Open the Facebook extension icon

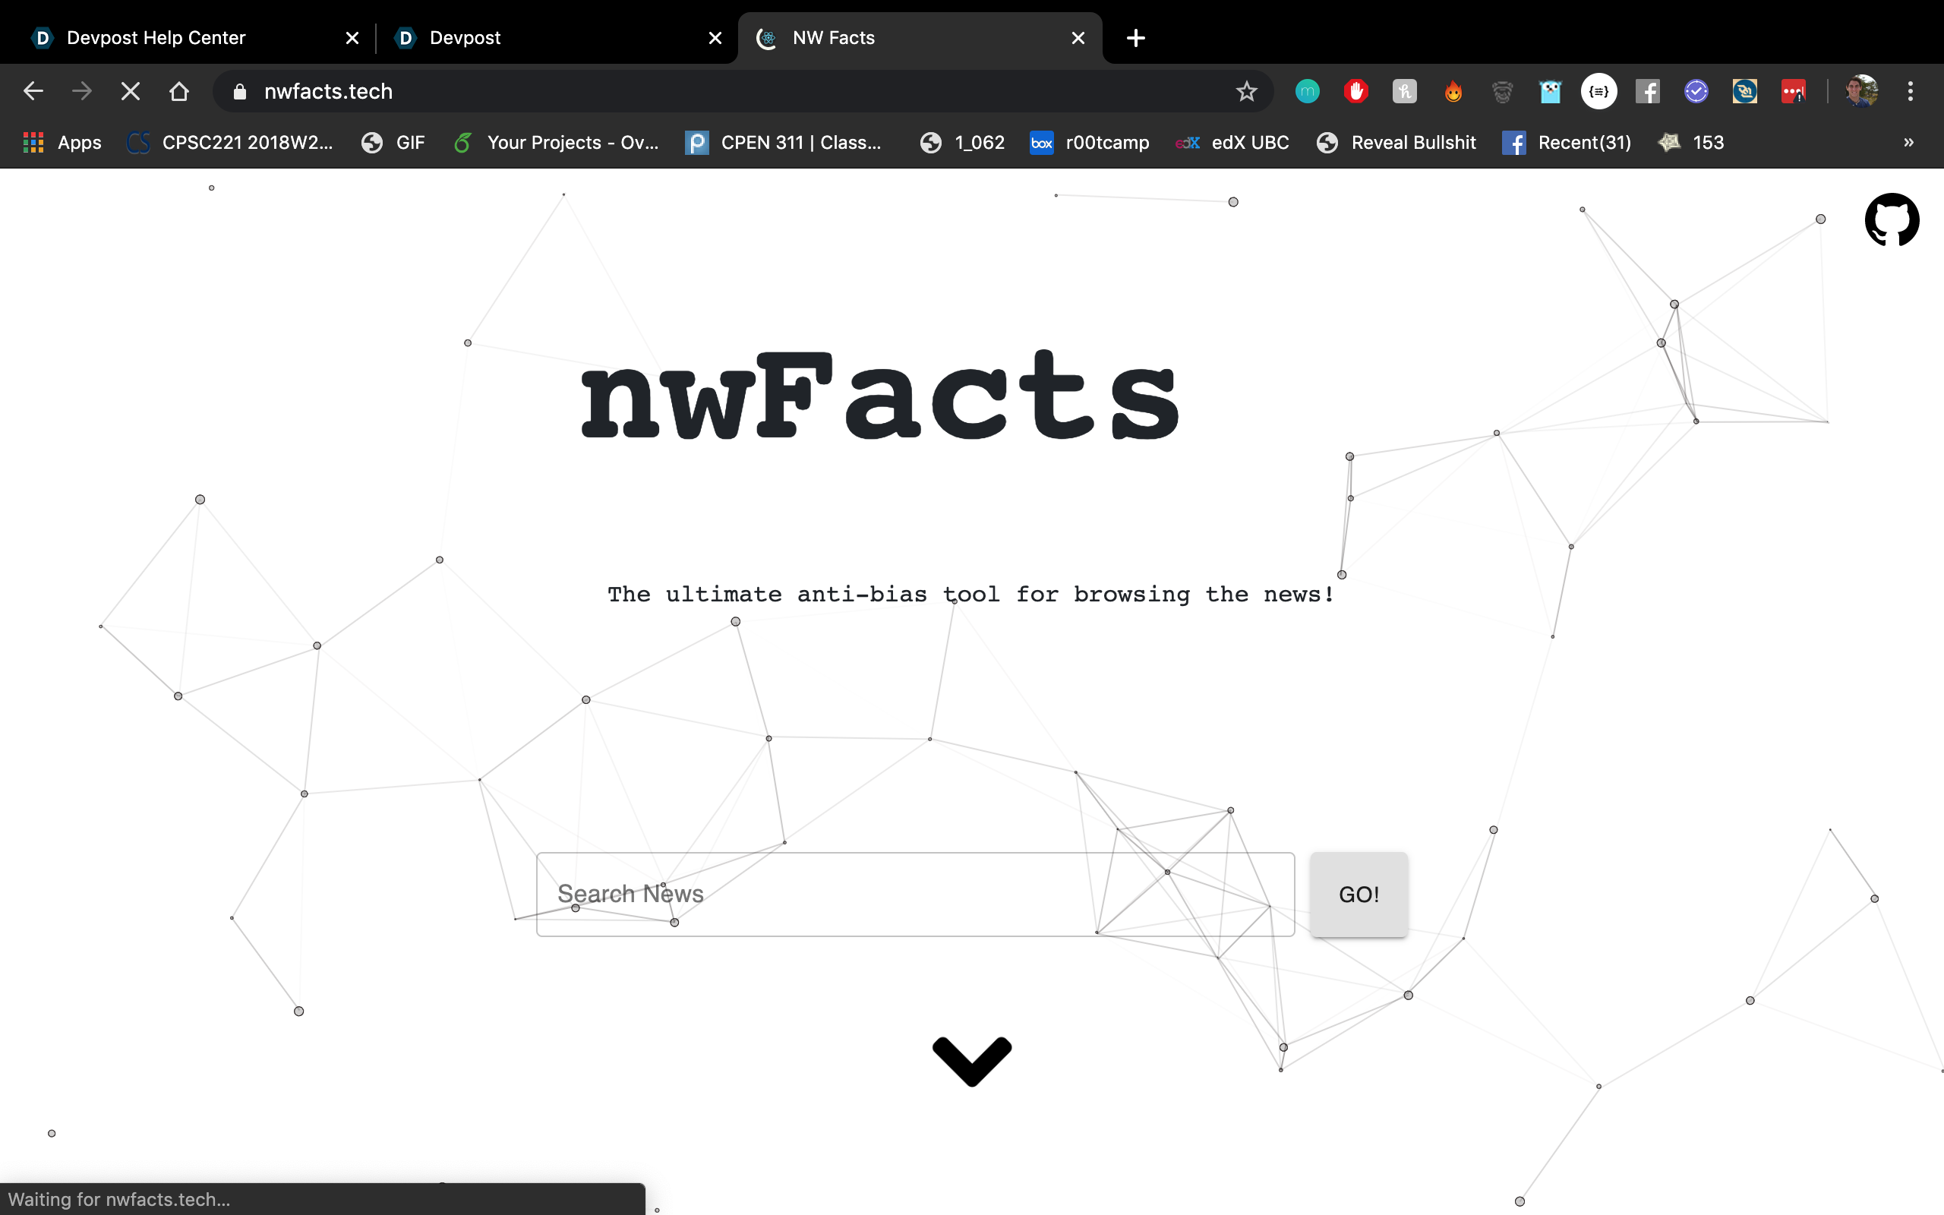pos(1648,92)
